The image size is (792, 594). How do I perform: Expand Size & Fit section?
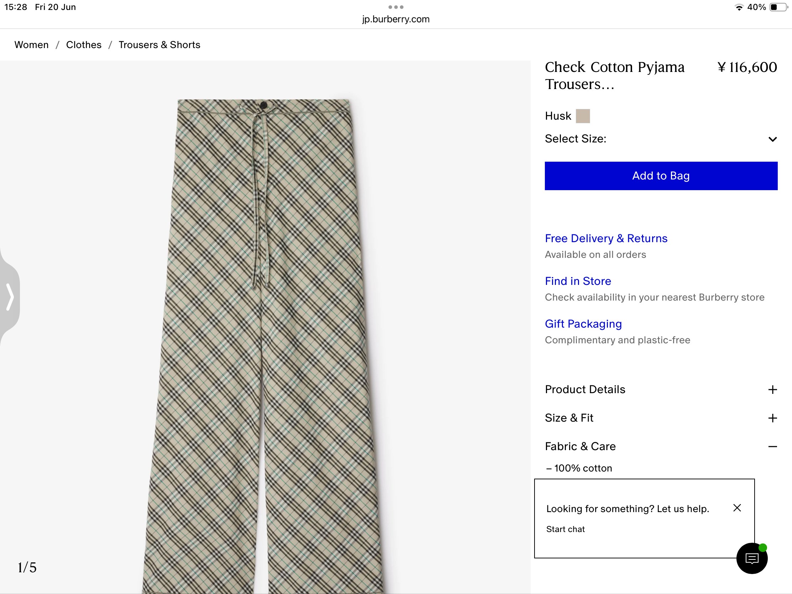click(772, 418)
